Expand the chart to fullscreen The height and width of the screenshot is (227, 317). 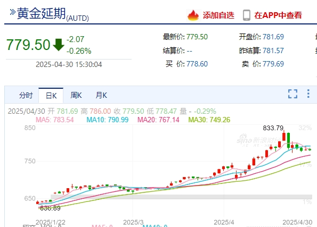[292, 94]
